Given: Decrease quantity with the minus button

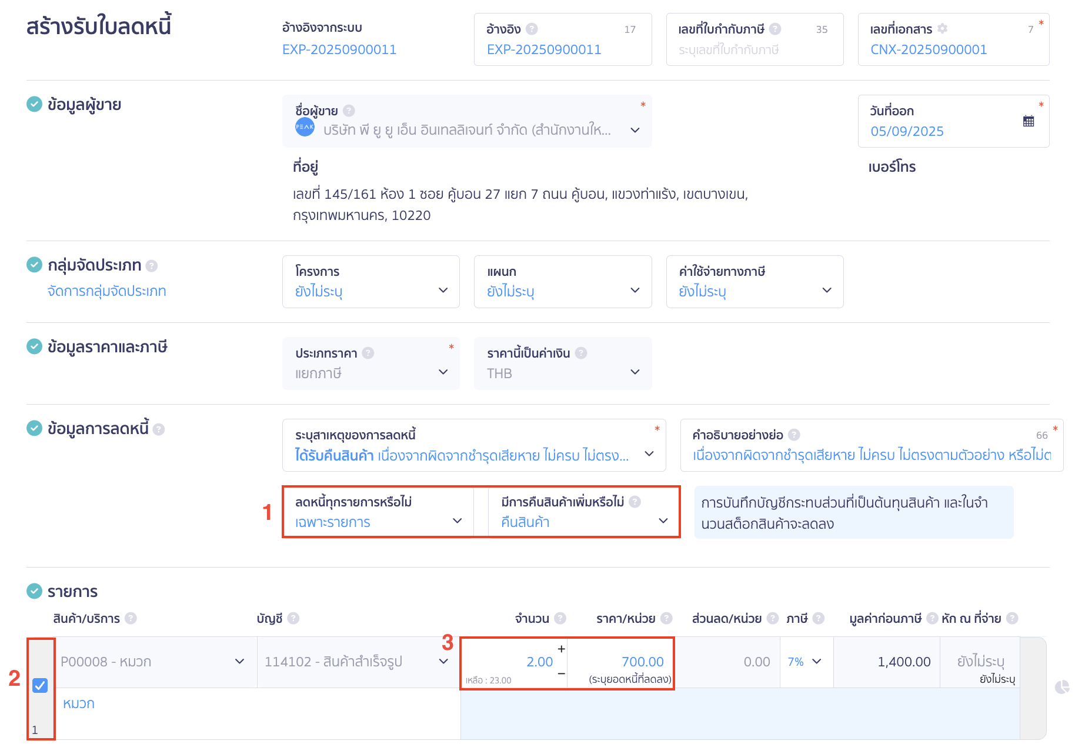Looking at the screenshot, I should coord(562,673).
